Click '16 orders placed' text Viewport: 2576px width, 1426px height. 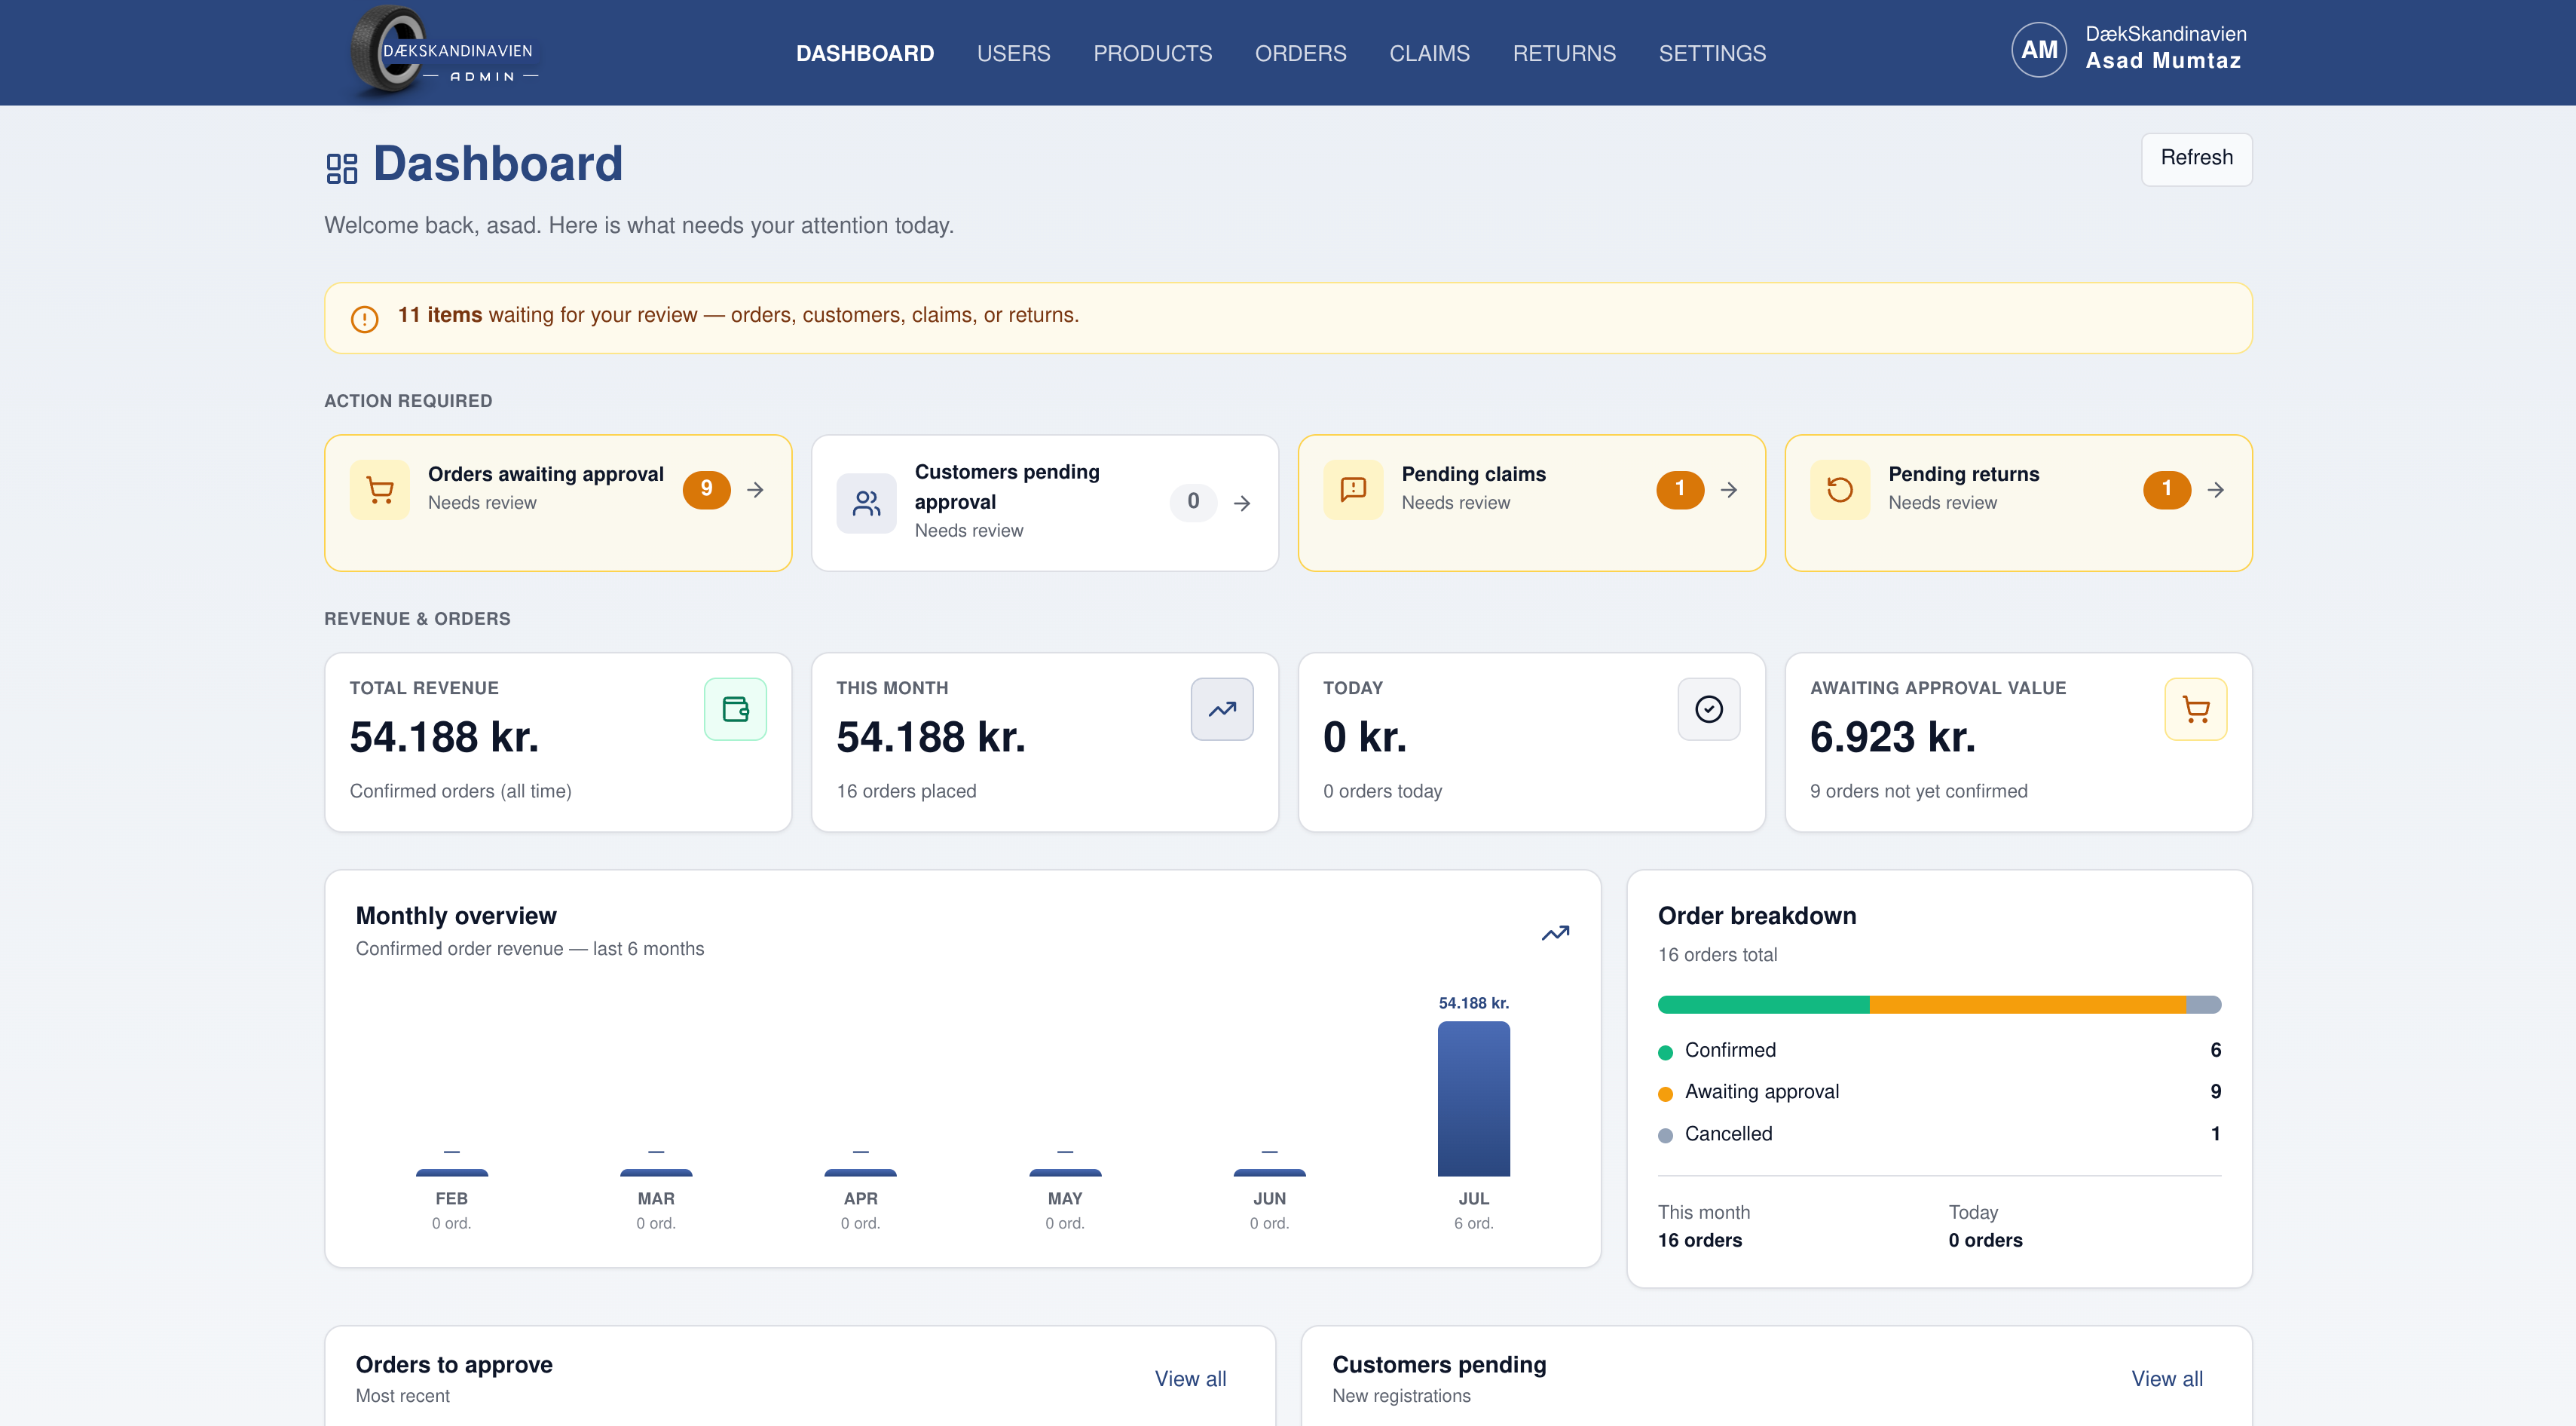[x=906, y=791]
